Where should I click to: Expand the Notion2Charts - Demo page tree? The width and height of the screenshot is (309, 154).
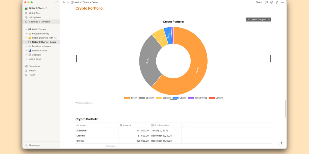(x=26, y=42)
